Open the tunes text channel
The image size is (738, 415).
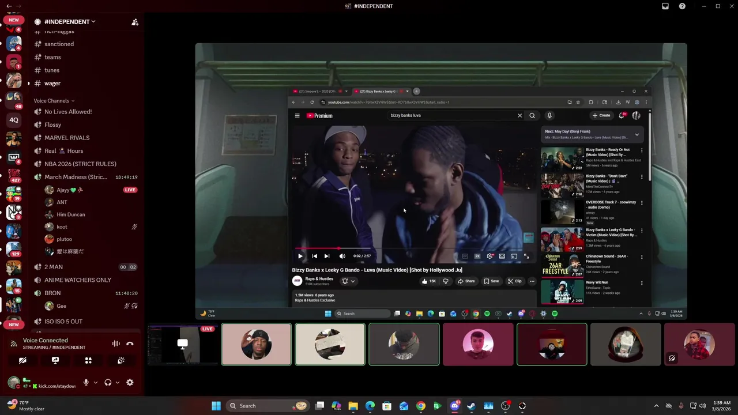pos(52,70)
